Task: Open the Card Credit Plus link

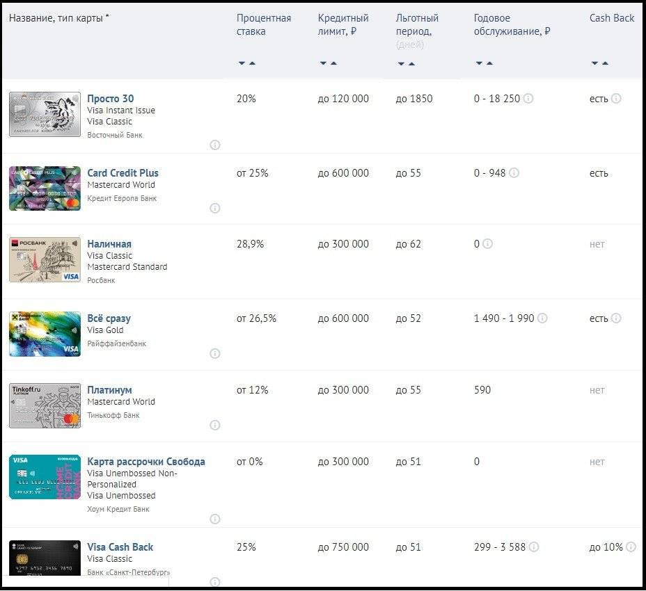Action: coord(123,173)
